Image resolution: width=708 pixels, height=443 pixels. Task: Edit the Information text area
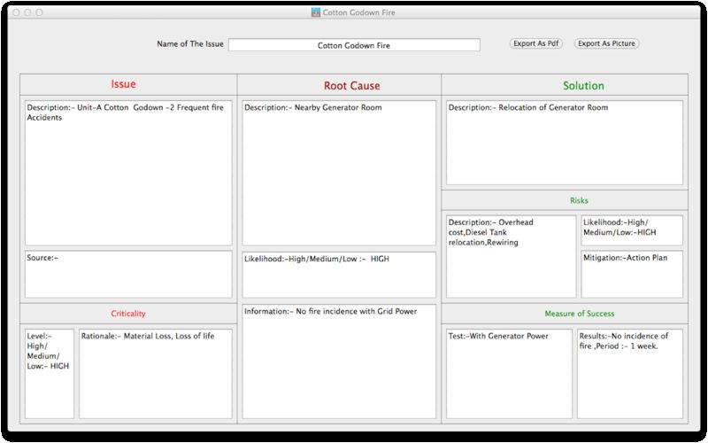339,361
